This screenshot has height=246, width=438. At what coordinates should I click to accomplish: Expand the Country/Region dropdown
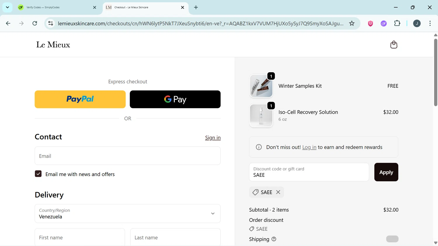pos(128,214)
